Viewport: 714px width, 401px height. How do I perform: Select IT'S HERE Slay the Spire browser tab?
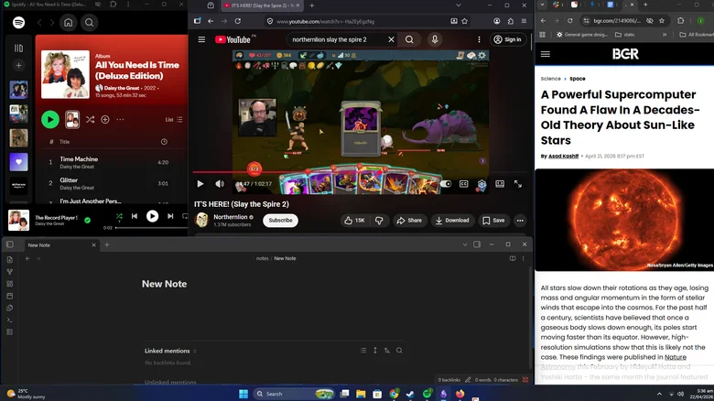click(263, 5)
